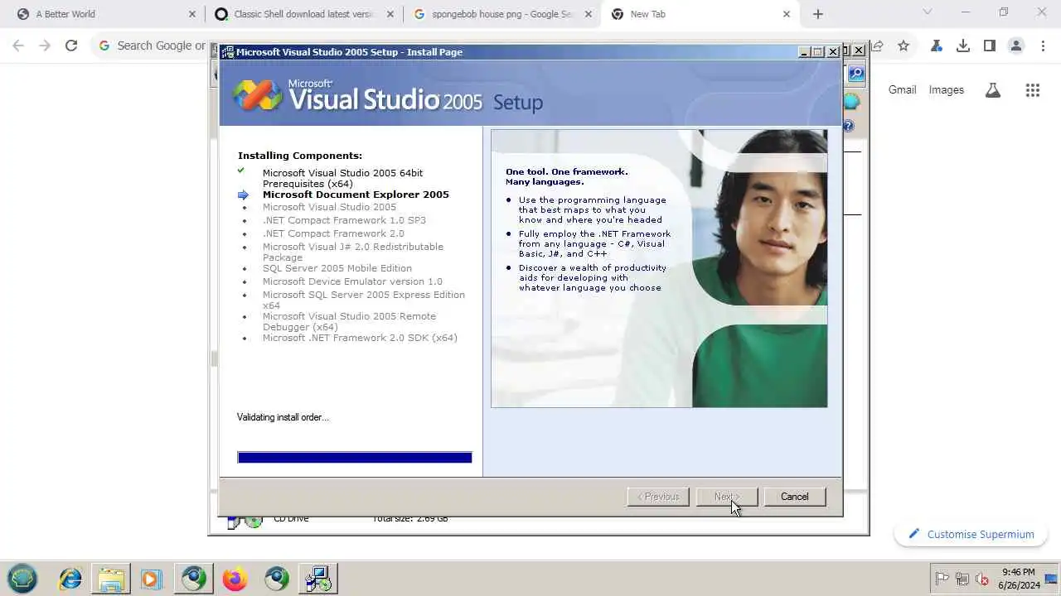The width and height of the screenshot is (1061, 596).
Task: Open the Gmail link
Action: (x=902, y=90)
